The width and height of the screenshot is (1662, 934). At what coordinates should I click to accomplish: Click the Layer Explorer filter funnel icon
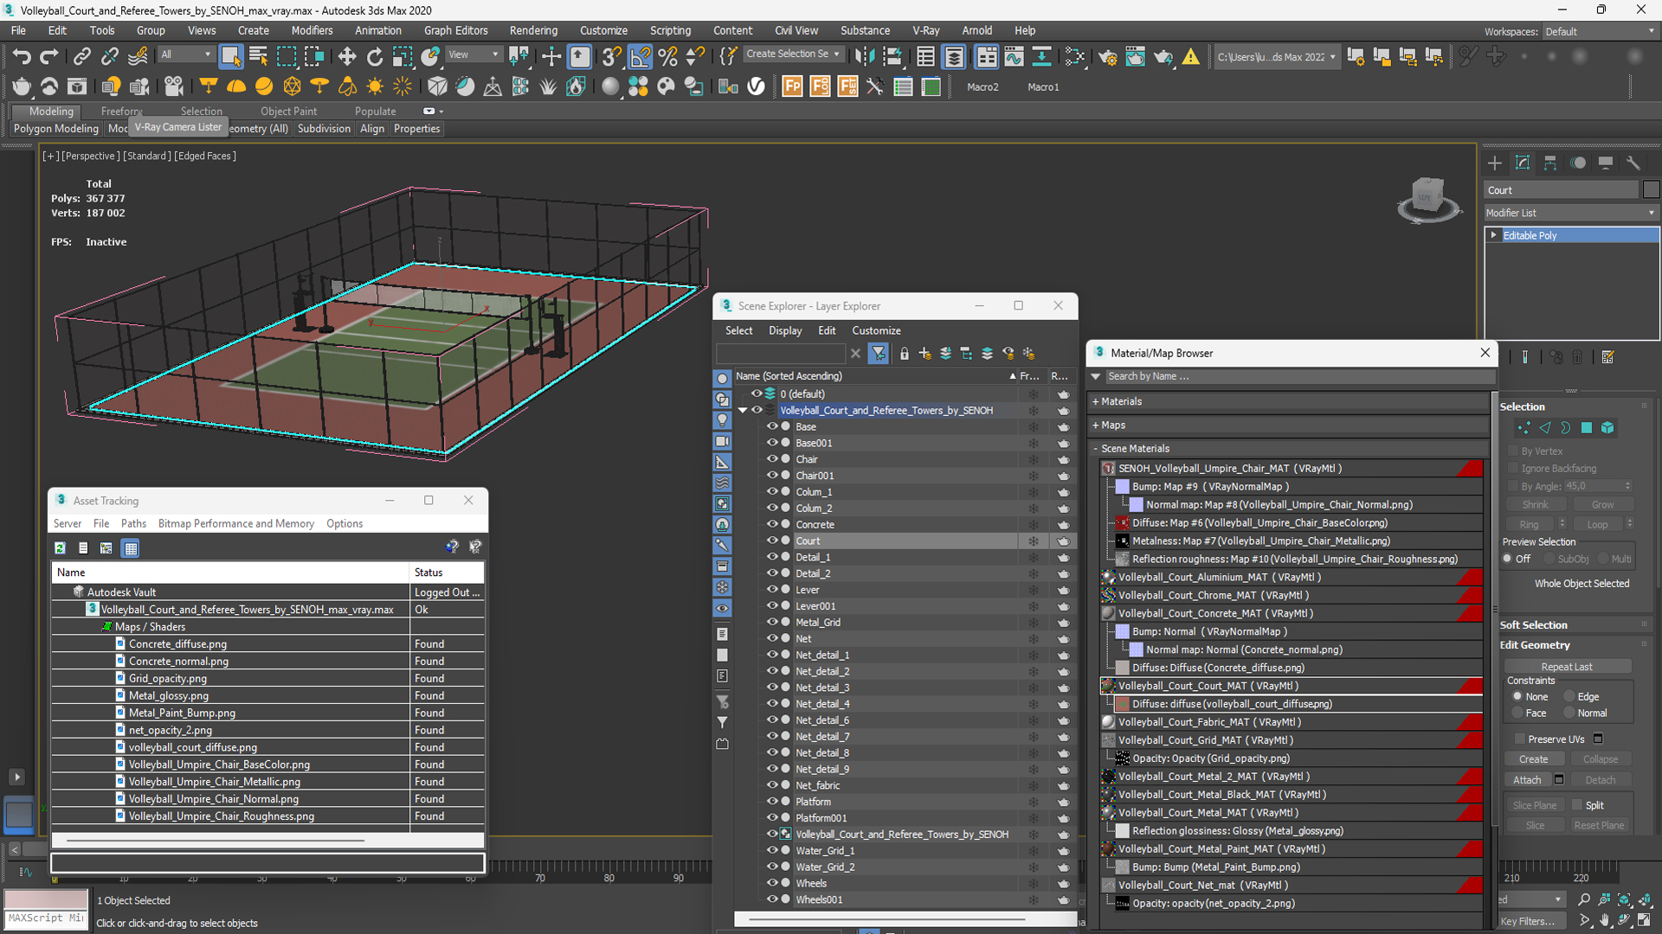[879, 354]
